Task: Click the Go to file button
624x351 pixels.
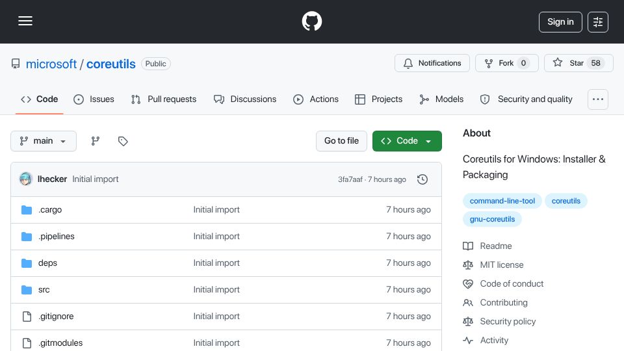Action: 341,141
